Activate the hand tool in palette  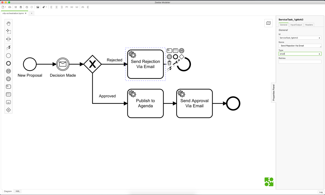click(x=8, y=23)
